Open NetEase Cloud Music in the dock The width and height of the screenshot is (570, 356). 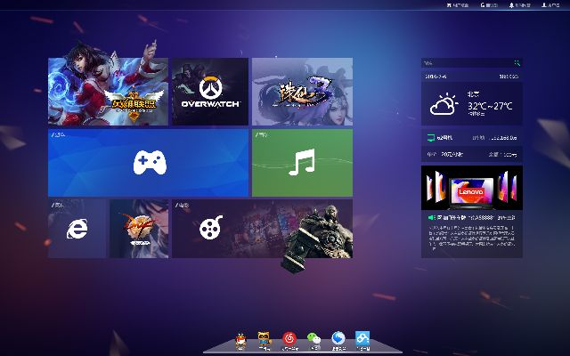pyautogui.click(x=289, y=340)
